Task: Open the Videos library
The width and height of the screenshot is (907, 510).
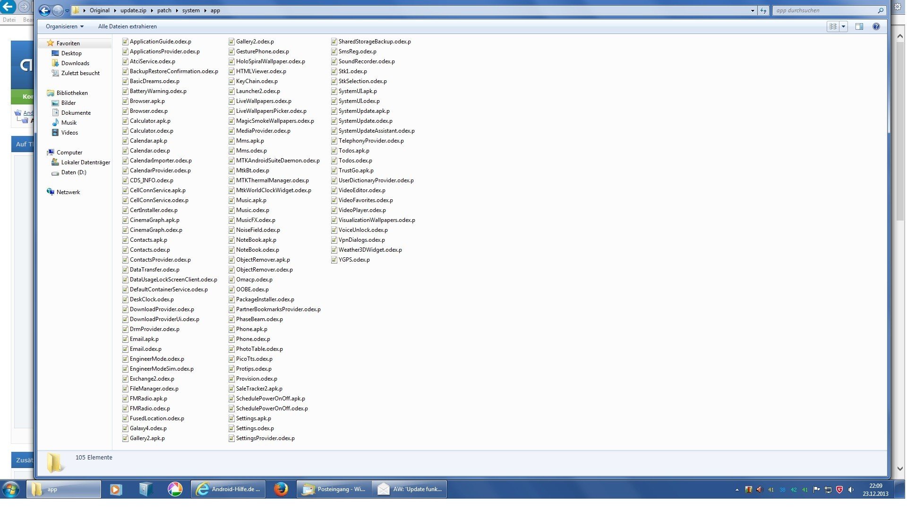Action: click(x=69, y=133)
